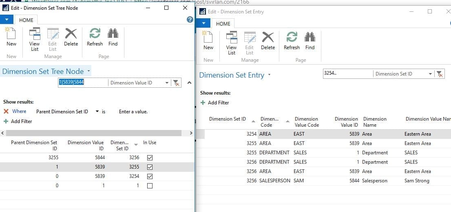Click Find in Dimension Set Tree Node window
Image resolution: width=451 pixels, height=212 pixels.
[113, 37]
